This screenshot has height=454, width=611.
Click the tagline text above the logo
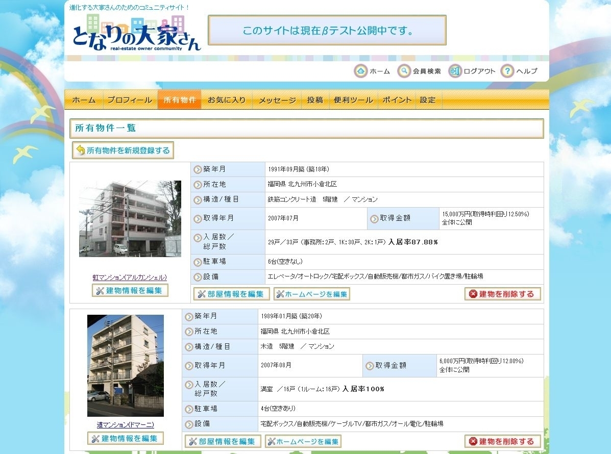(x=129, y=8)
